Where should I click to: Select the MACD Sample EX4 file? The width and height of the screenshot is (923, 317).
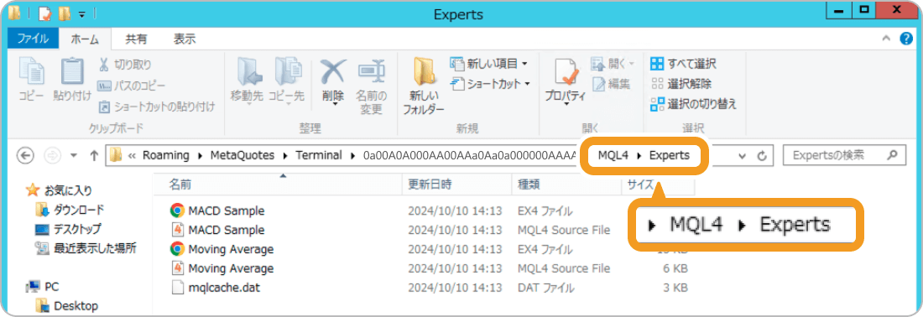pyautogui.click(x=226, y=210)
